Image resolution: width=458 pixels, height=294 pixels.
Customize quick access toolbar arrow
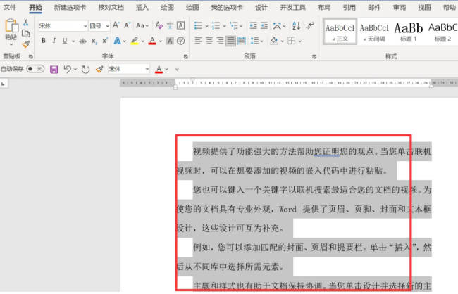point(177,69)
